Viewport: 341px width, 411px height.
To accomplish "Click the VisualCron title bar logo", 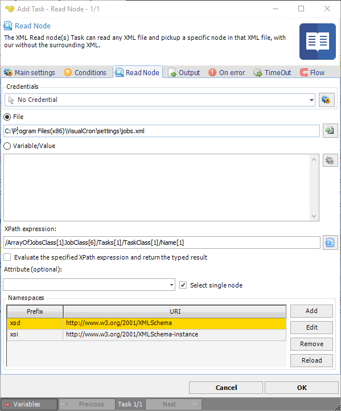I will click(x=9, y=9).
